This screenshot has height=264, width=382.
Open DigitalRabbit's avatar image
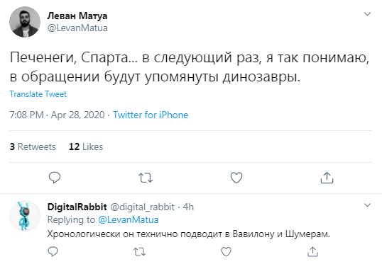[x=25, y=216]
